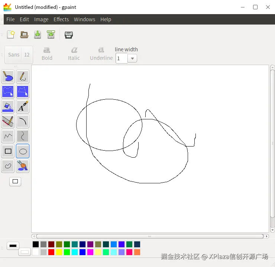Select the Text tool
Image resolution: width=275 pixels, height=267 pixels.
(x=23, y=107)
